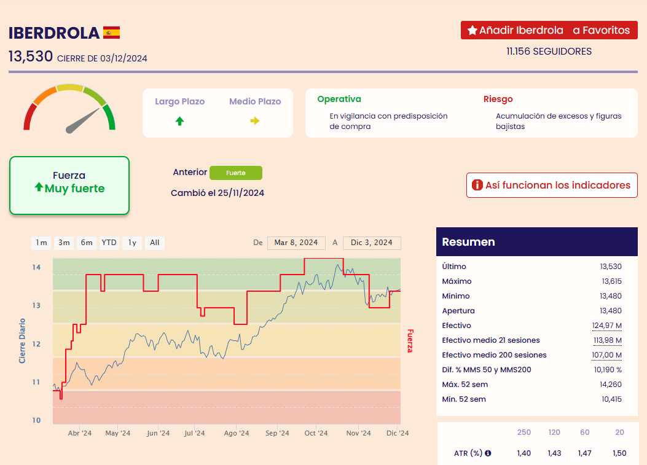Select the 3m chart range
Image resolution: width=647 pixels, height=465 pixels.
64,243
